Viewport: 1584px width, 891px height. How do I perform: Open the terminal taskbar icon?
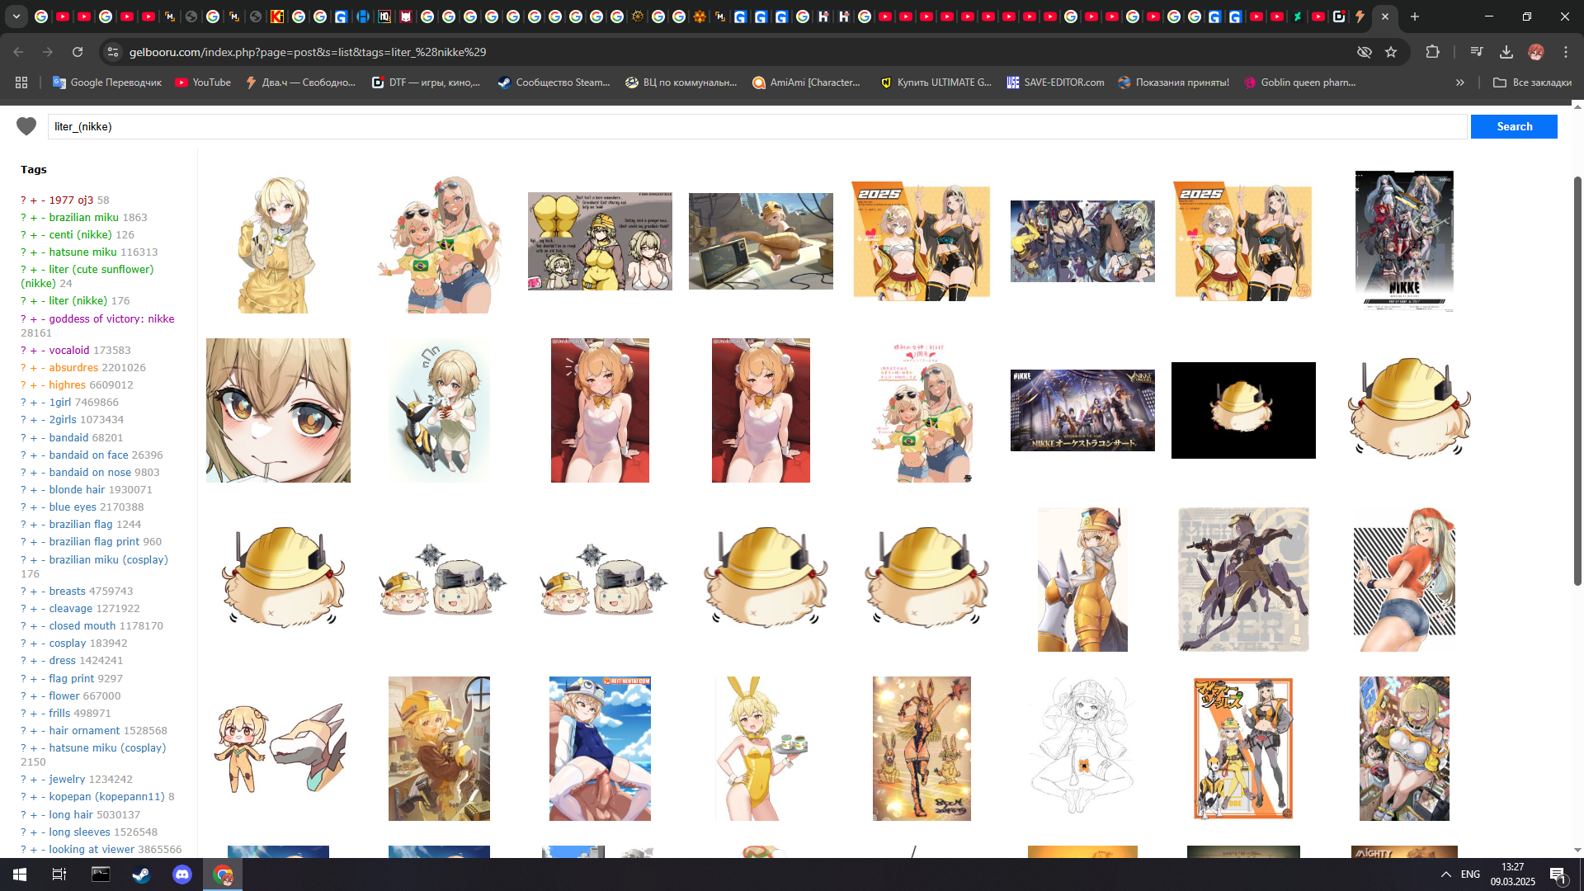101,874
